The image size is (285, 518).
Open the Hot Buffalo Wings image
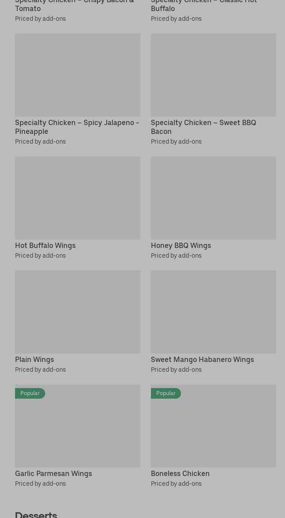(x=77, y=198)
